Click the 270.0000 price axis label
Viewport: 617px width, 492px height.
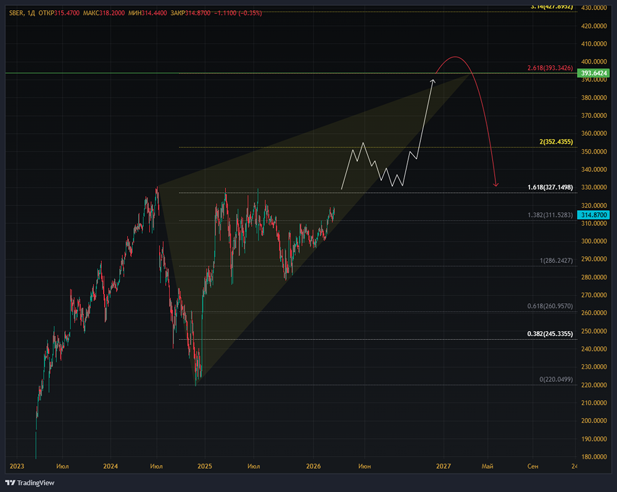pos(594,295)
